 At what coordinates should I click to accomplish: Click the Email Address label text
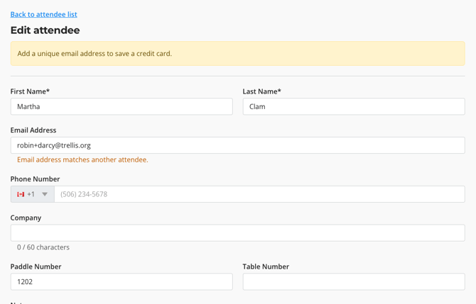click(x=33, y=130)
